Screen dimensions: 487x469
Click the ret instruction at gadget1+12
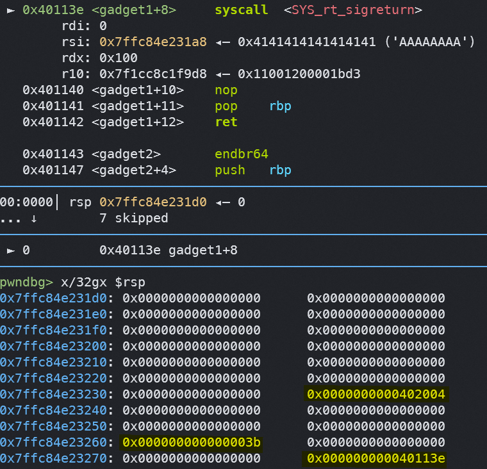pyautogui.click(x=226, y=122)
